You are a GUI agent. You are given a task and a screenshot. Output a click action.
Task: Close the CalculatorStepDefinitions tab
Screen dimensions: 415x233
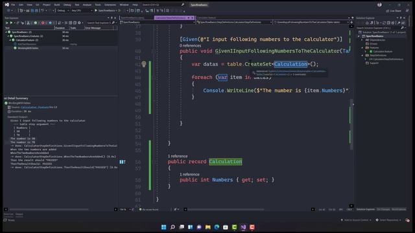192,17
